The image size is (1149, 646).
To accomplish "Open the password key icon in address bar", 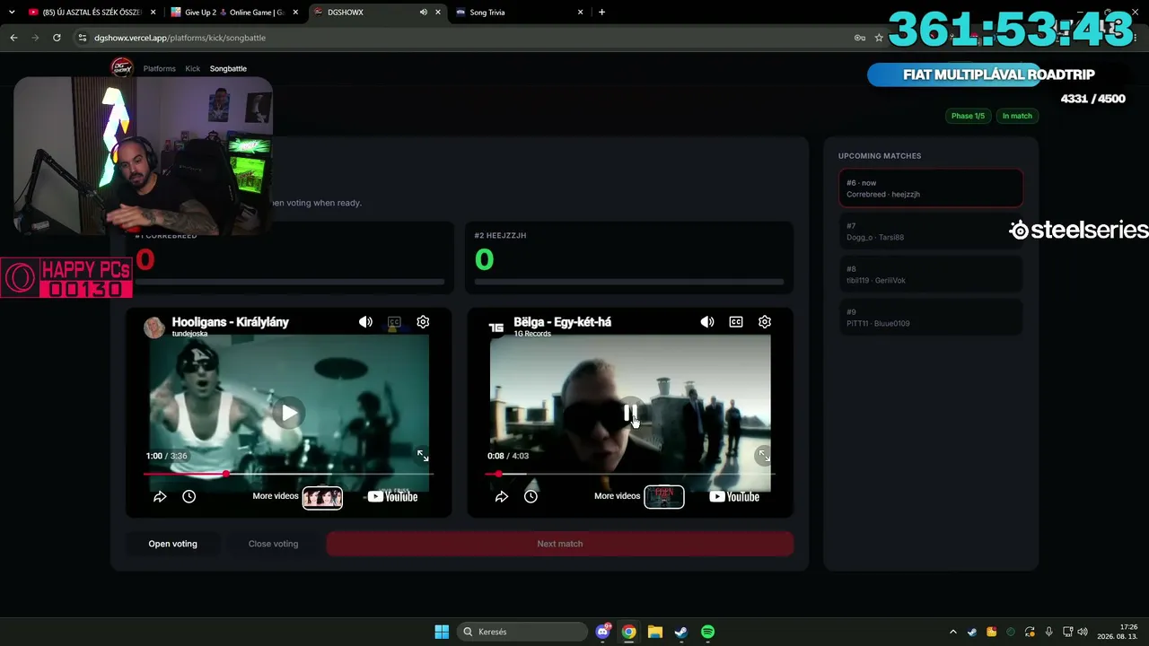I will (859, 38).
